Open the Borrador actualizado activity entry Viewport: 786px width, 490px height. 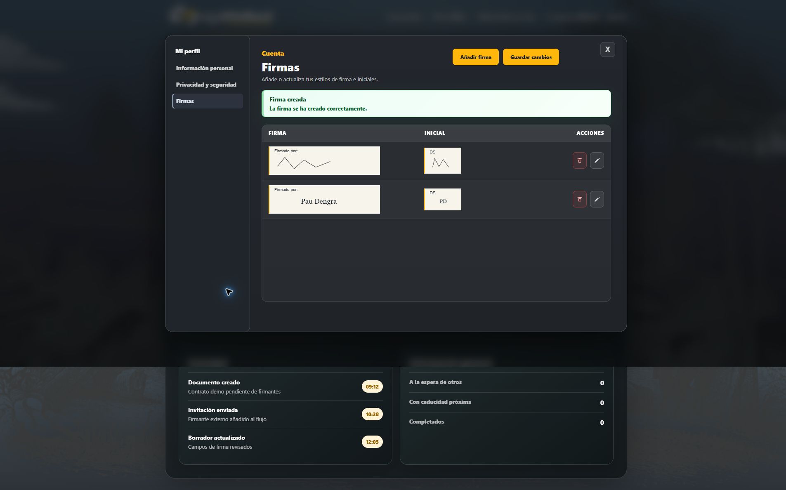285,442
